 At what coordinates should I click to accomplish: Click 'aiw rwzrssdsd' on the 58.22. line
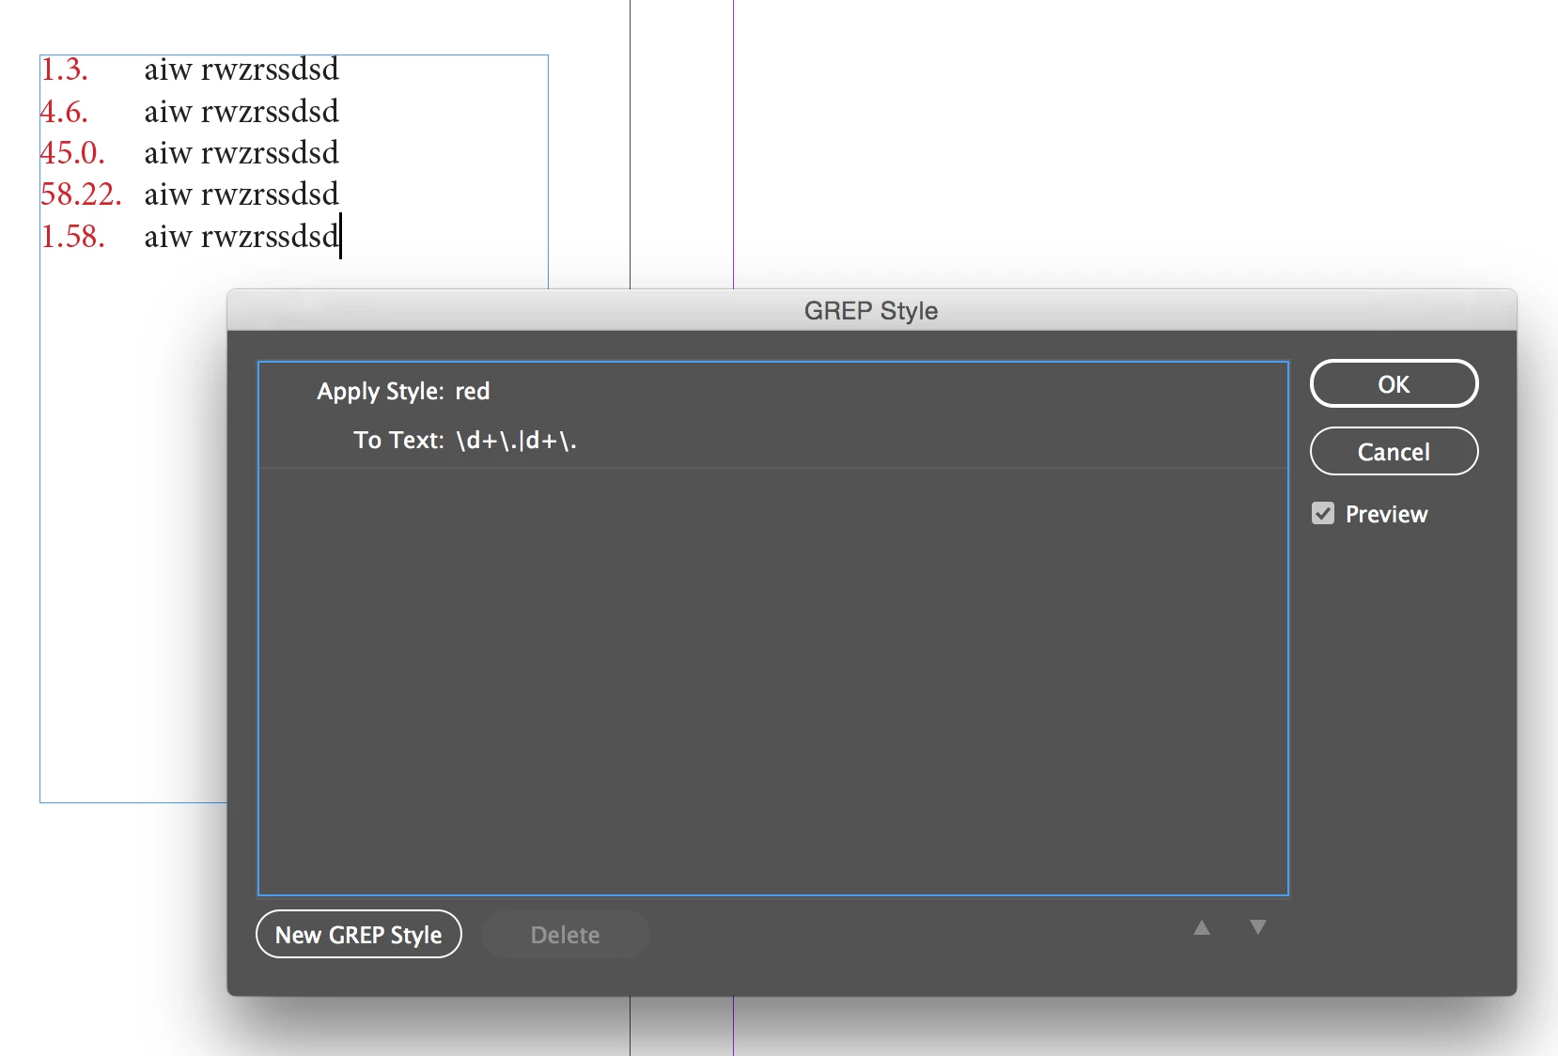pyautogui.click(x=241, y=194)
